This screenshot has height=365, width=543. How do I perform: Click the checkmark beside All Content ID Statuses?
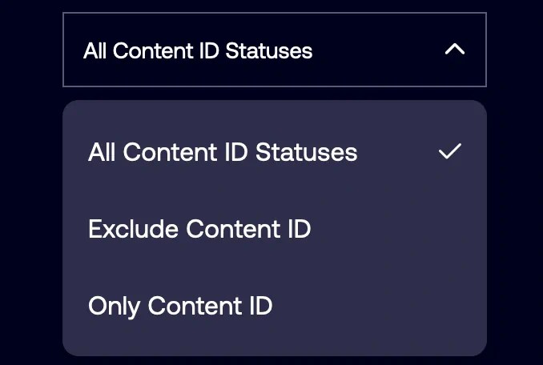pyautogui.click(x=450, y=151)
